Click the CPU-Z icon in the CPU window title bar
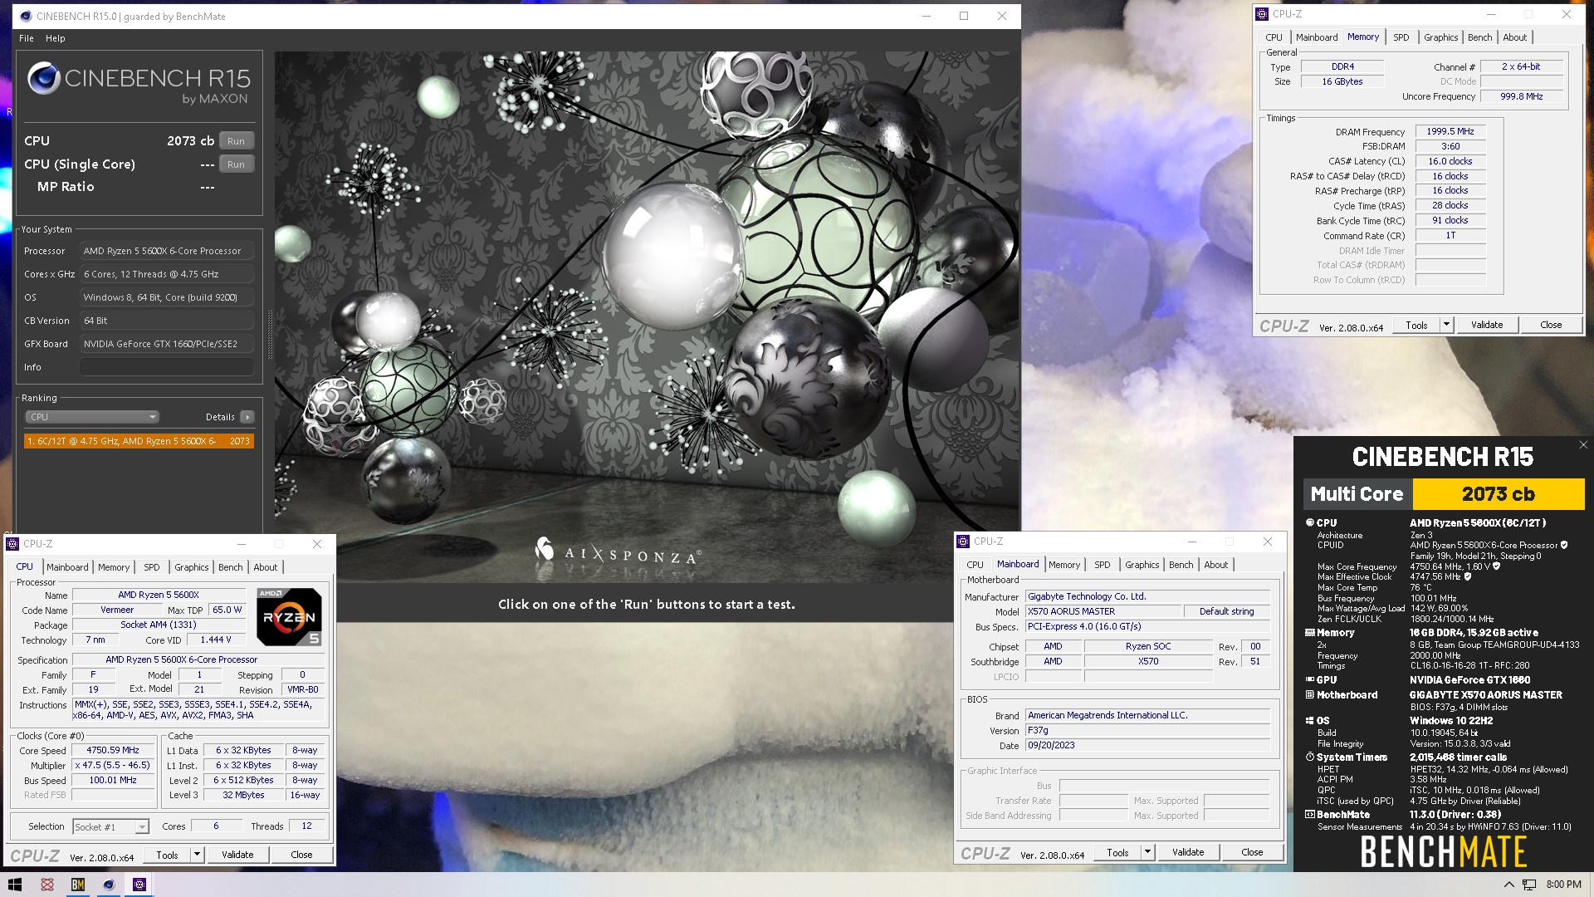 12,544
